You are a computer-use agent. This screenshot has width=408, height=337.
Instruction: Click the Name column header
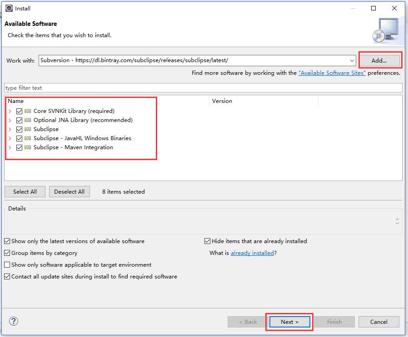(x=107, y=101)
